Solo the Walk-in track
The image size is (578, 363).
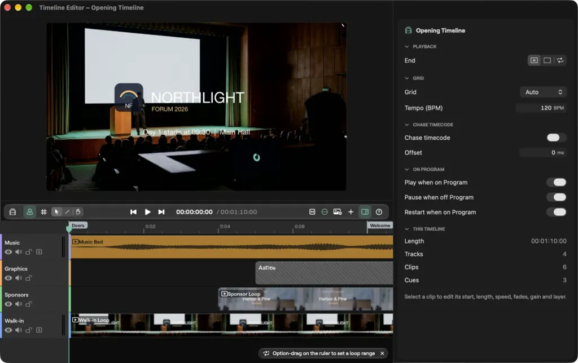click(x=39, y=330)
